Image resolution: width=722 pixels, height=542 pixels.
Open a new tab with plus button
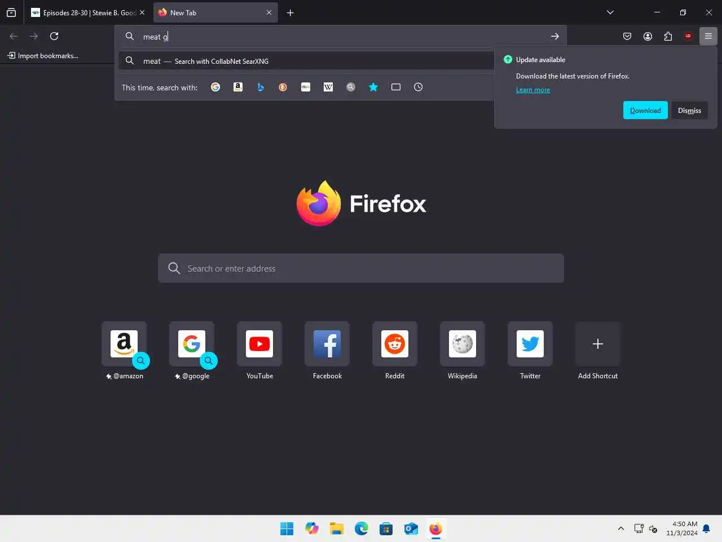coord(290,12)
